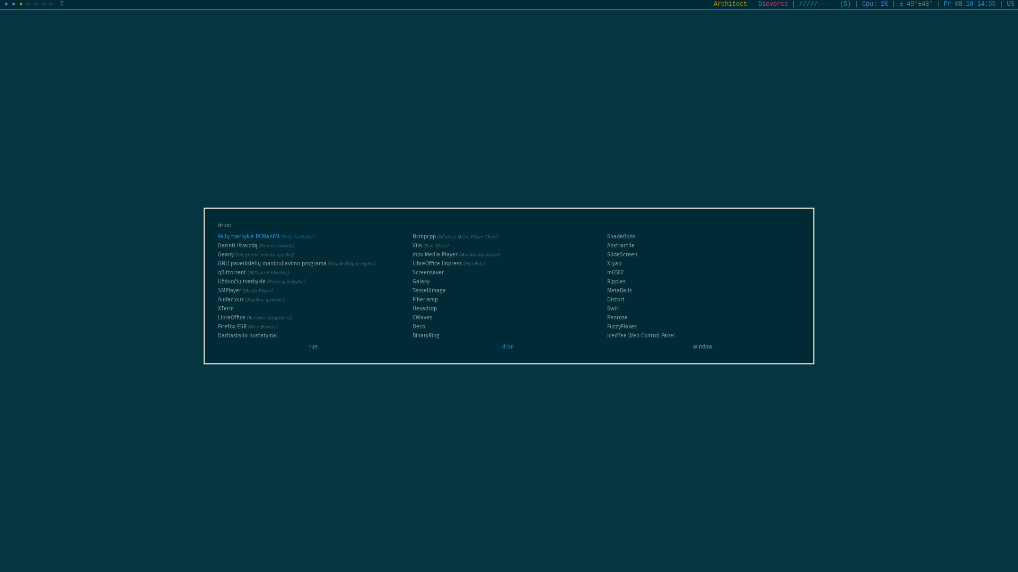Select the last empty workspace circle
The height and width of the screenshot is (572, 1018).
(x=51, y=4)
